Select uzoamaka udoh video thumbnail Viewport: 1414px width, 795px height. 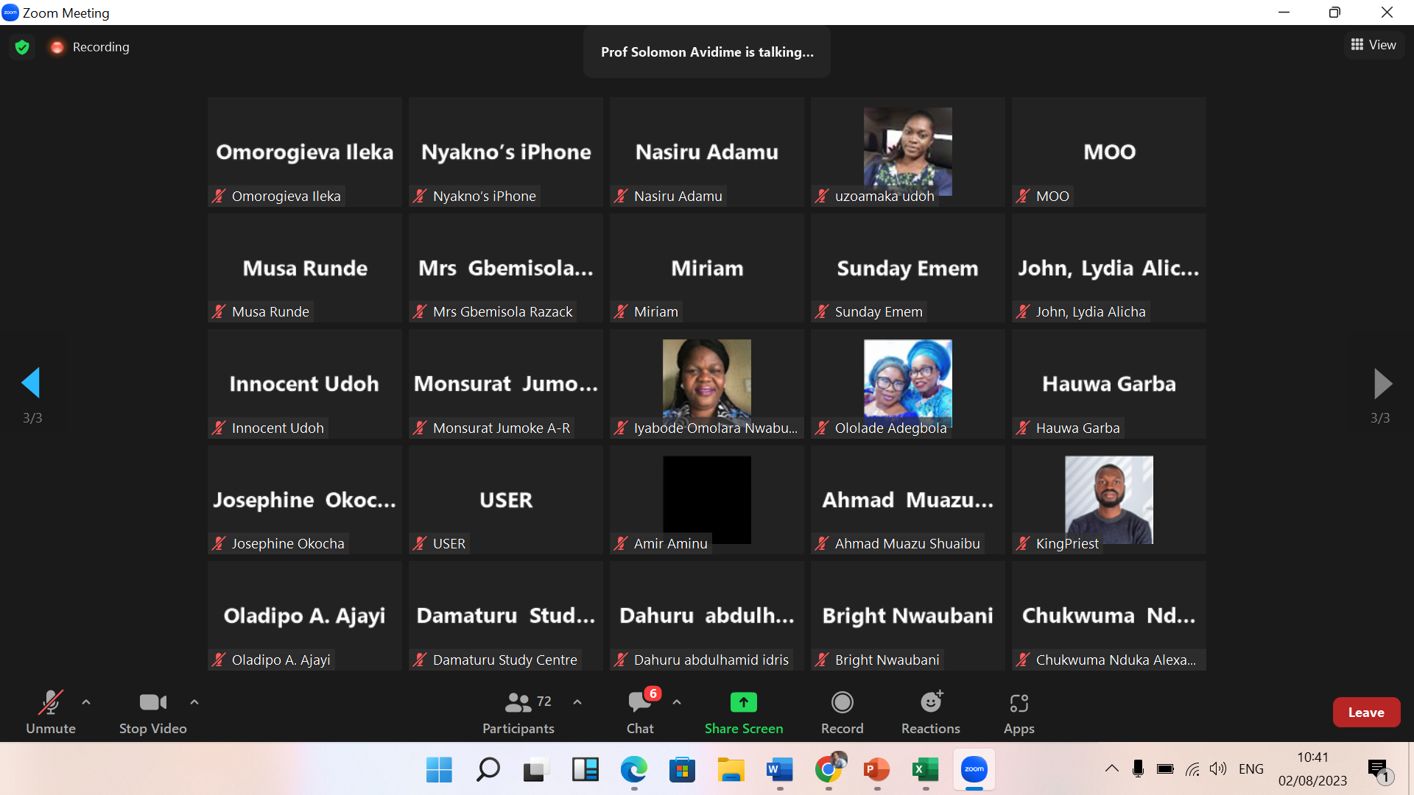tap(907, 151)
